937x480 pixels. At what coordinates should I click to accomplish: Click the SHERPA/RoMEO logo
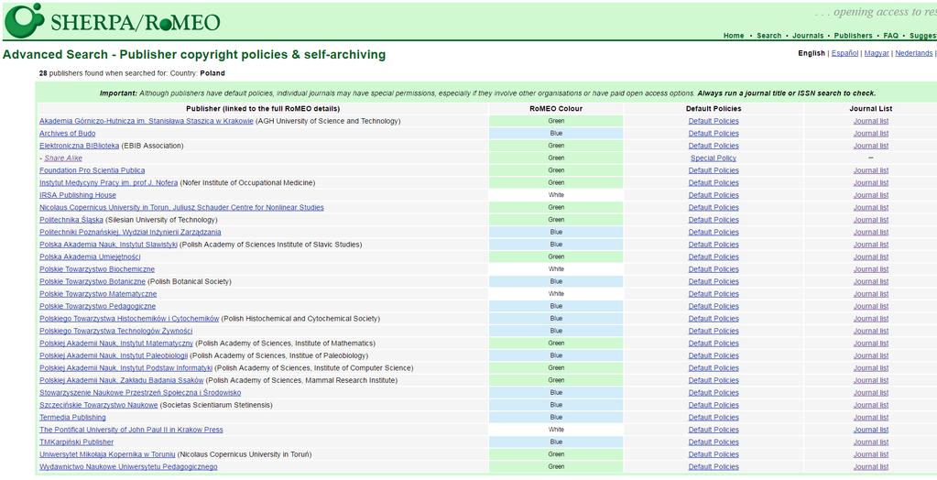[x=113, y=21]
